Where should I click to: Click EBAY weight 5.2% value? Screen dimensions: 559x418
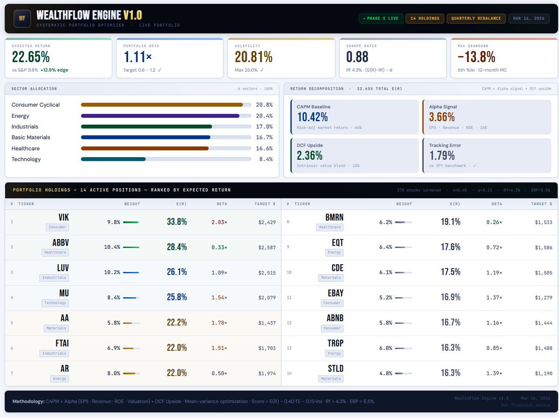pos(386,298)
